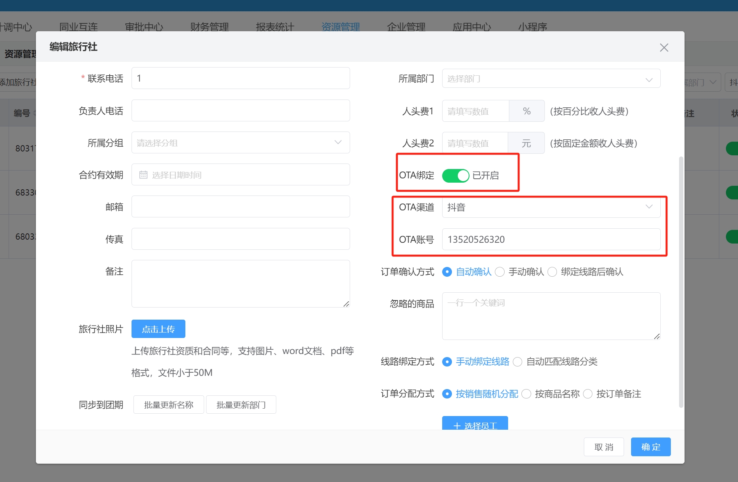Click 批量更新名称 button
738x482 pixels.
click(169, 405)
